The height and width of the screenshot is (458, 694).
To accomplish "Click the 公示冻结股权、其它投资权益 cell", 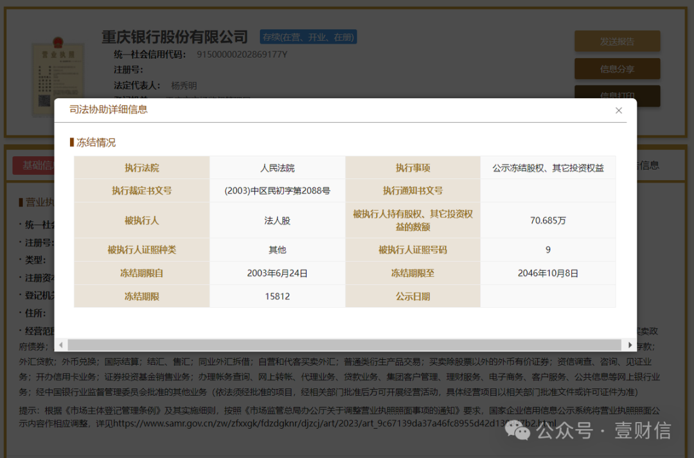I will coord(548,168).
